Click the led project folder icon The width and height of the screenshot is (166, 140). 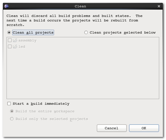click(x=15, y=46)
